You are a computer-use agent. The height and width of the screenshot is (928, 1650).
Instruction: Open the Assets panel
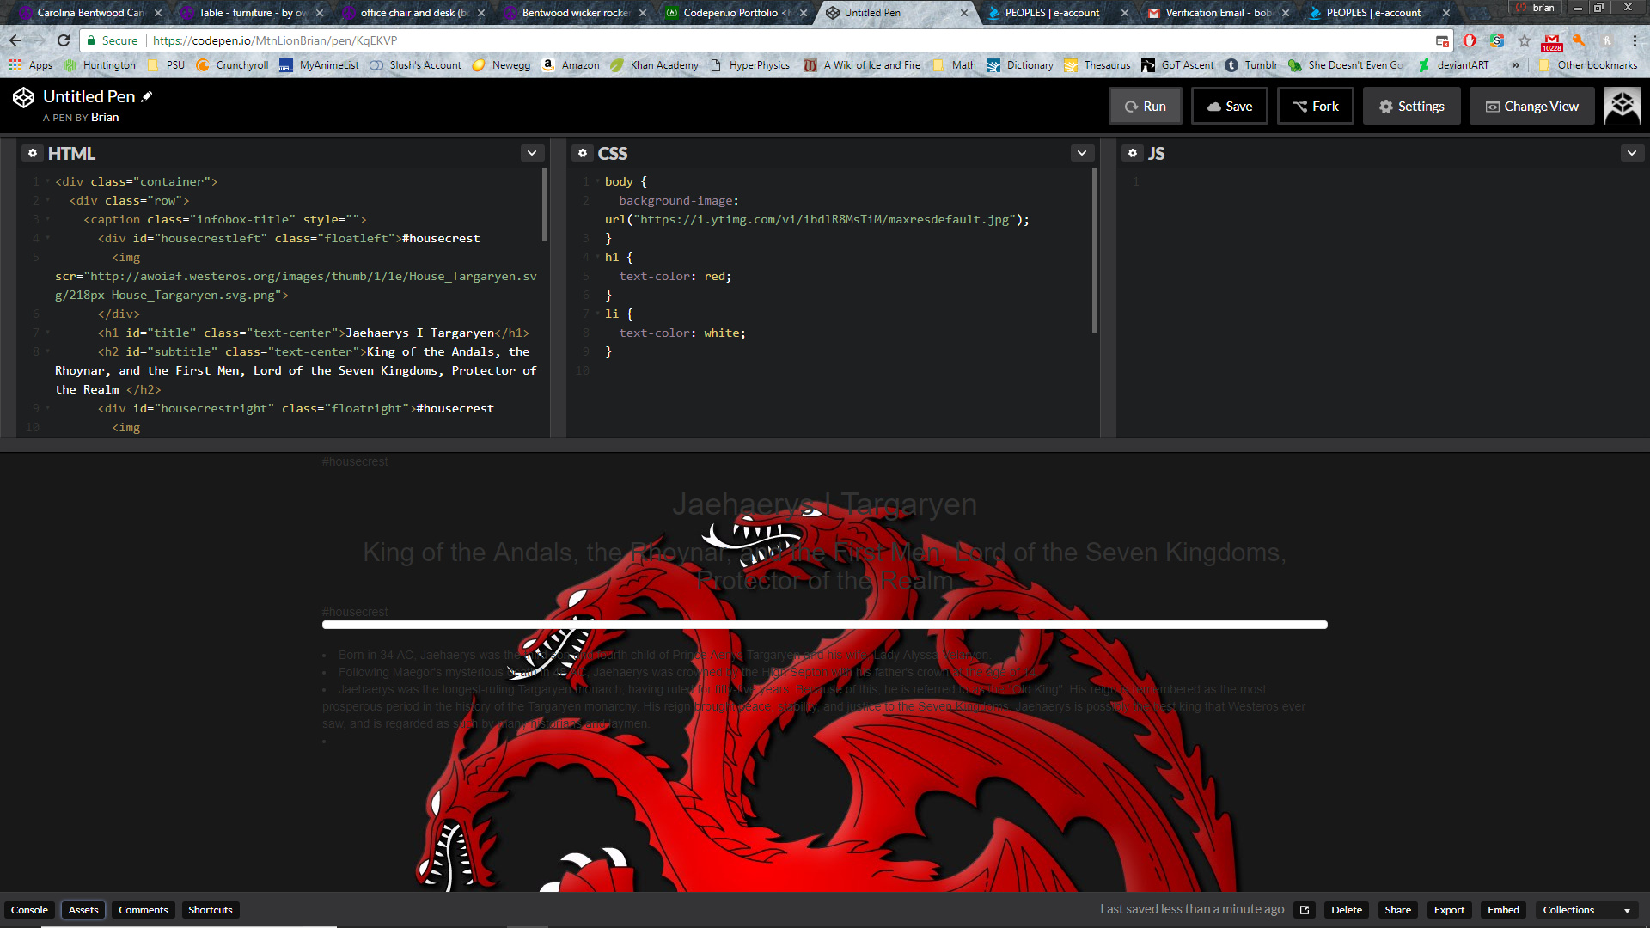coord(83,910)
